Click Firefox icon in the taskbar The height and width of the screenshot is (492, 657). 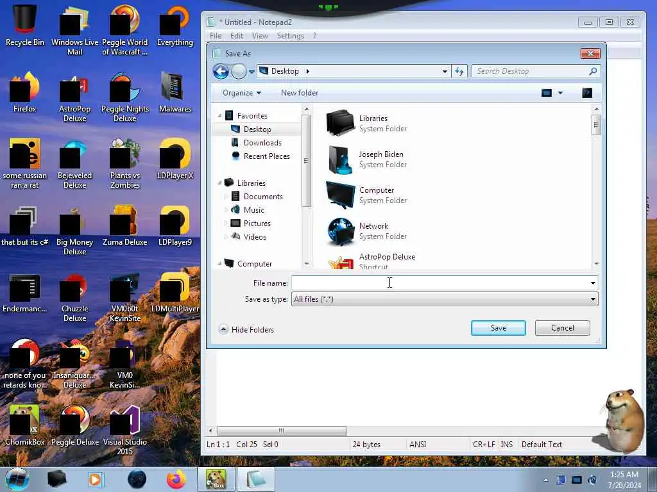[176, 479]
